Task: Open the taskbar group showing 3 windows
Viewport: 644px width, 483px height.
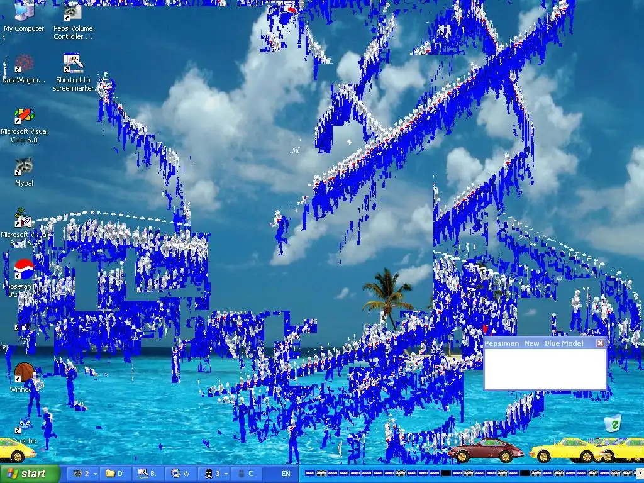Action: point(213,474)
